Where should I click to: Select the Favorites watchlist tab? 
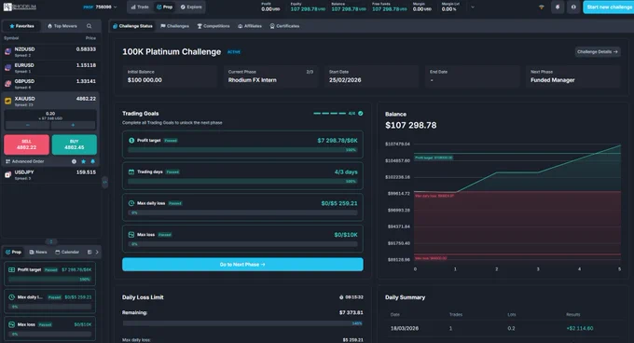coord(21,26)
